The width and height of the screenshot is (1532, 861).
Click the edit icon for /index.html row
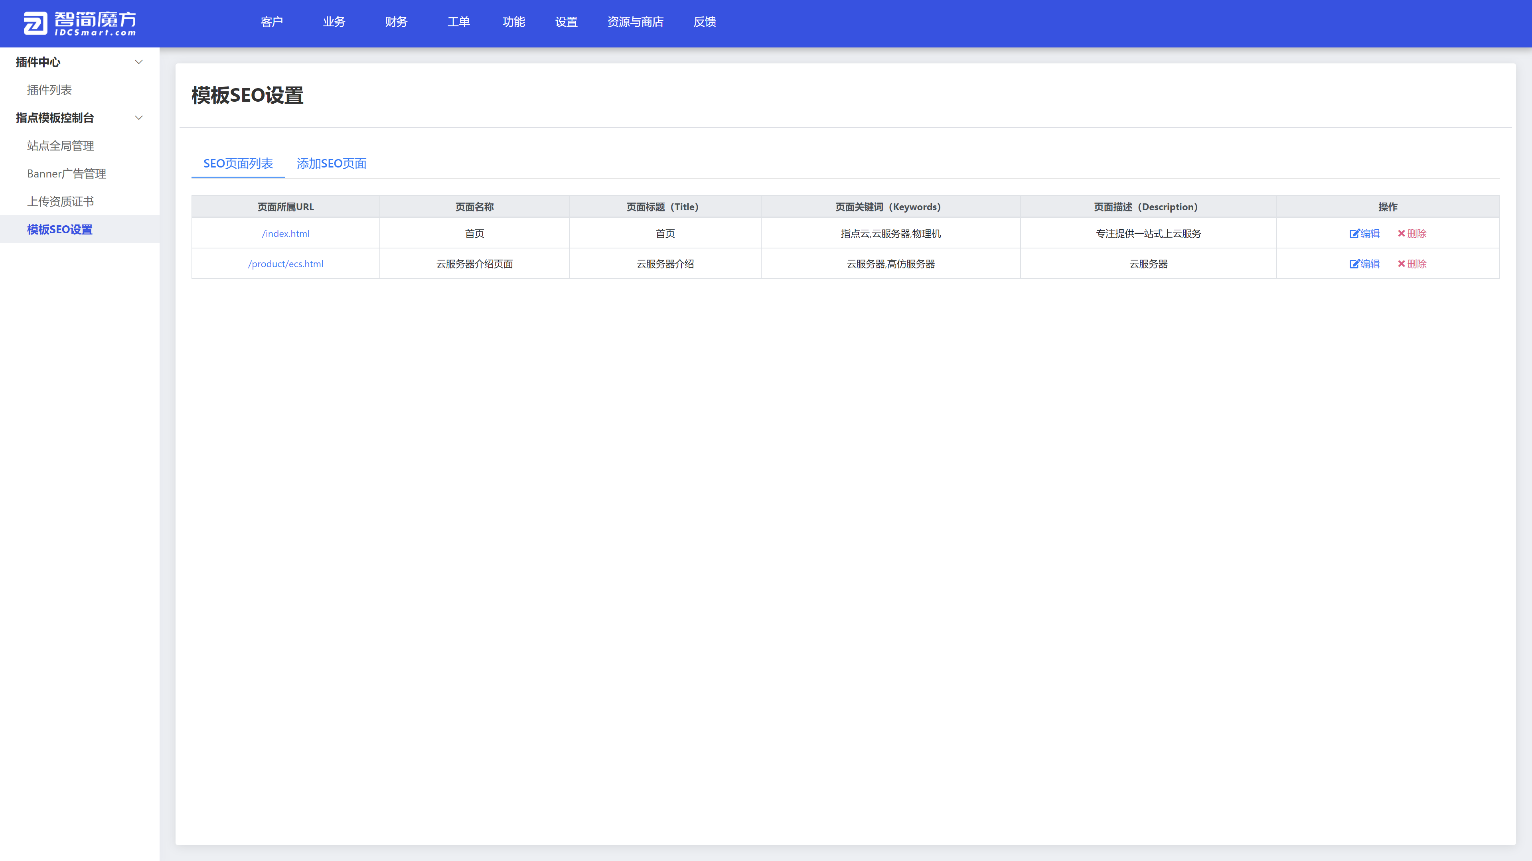1354,234
